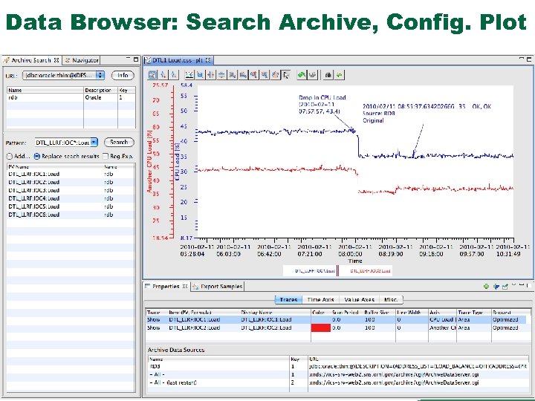The height and width of the screenshot is (401, 535).
Task: Click the Info button
Action: pos(123,75)
